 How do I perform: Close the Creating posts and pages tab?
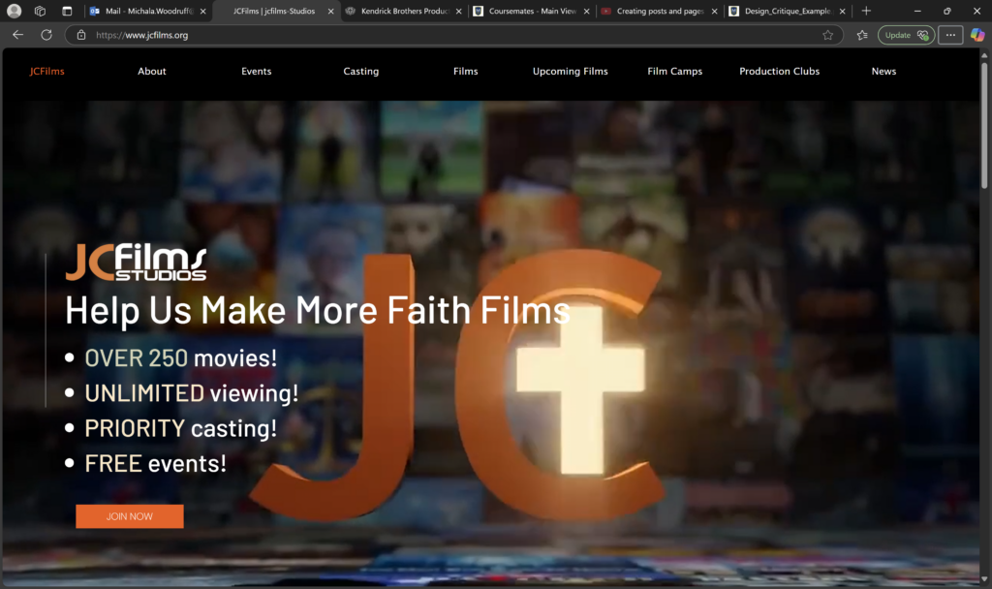(715, 11)
